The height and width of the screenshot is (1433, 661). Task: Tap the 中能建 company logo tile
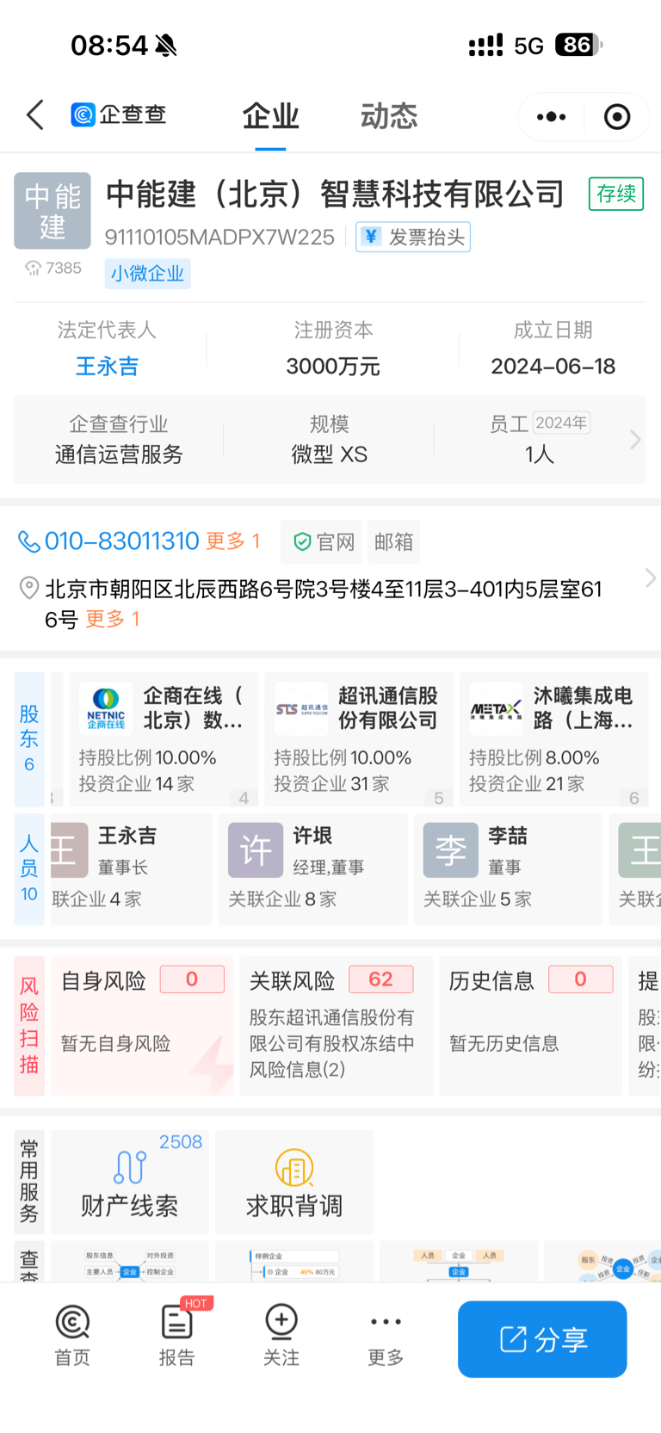pos(53,211)
